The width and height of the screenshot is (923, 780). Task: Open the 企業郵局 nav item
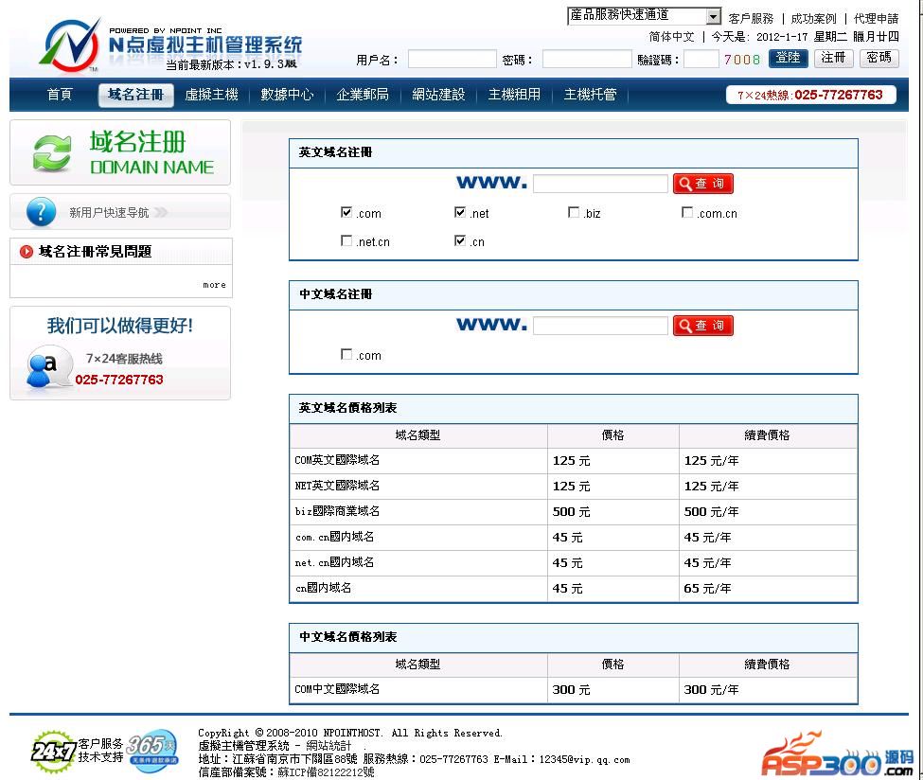pyautogui.click(x=363, y=95)
